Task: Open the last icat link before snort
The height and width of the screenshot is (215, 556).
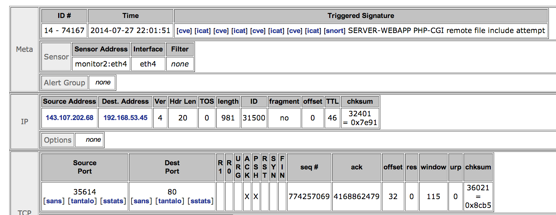Action: coord(313,31)
